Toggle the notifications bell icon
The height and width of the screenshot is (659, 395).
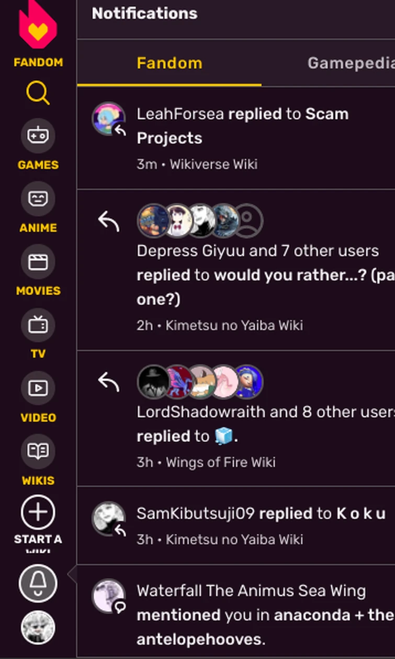point(38,583)
